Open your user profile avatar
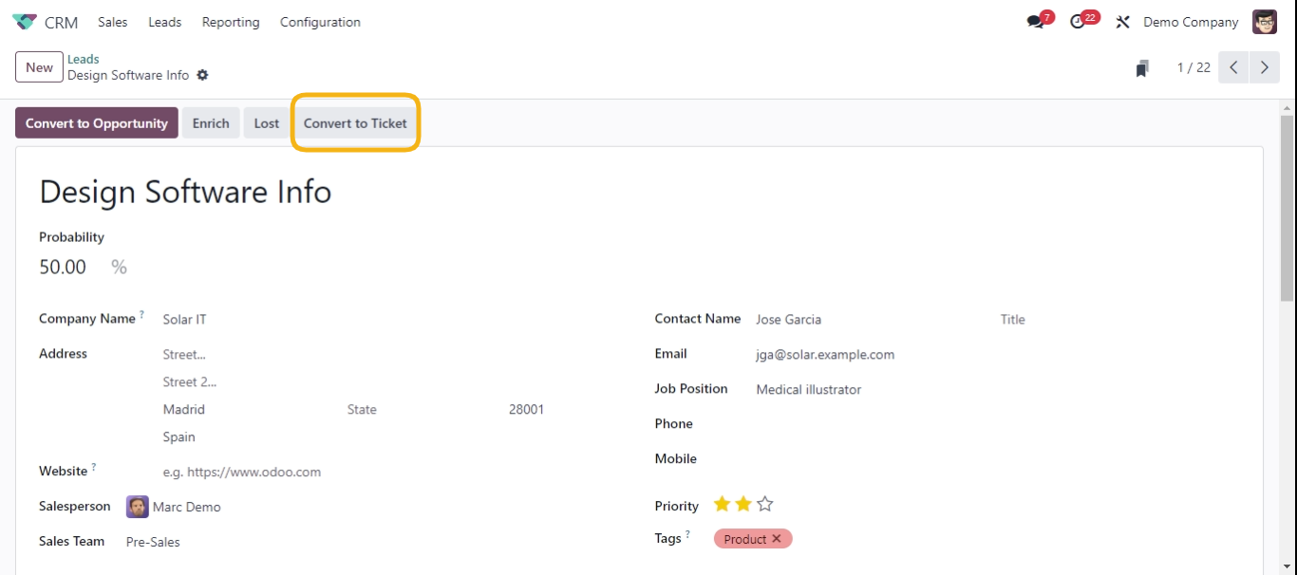 point(1265,21)
